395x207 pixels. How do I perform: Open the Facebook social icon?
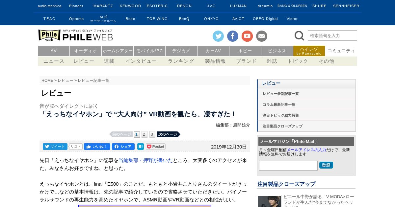233,36
